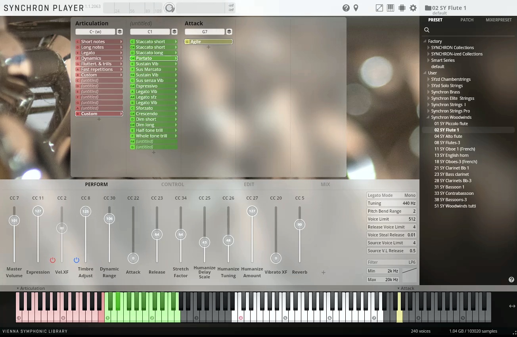Click the folder icon beside 02 SY Flute 1

[428, 8]
